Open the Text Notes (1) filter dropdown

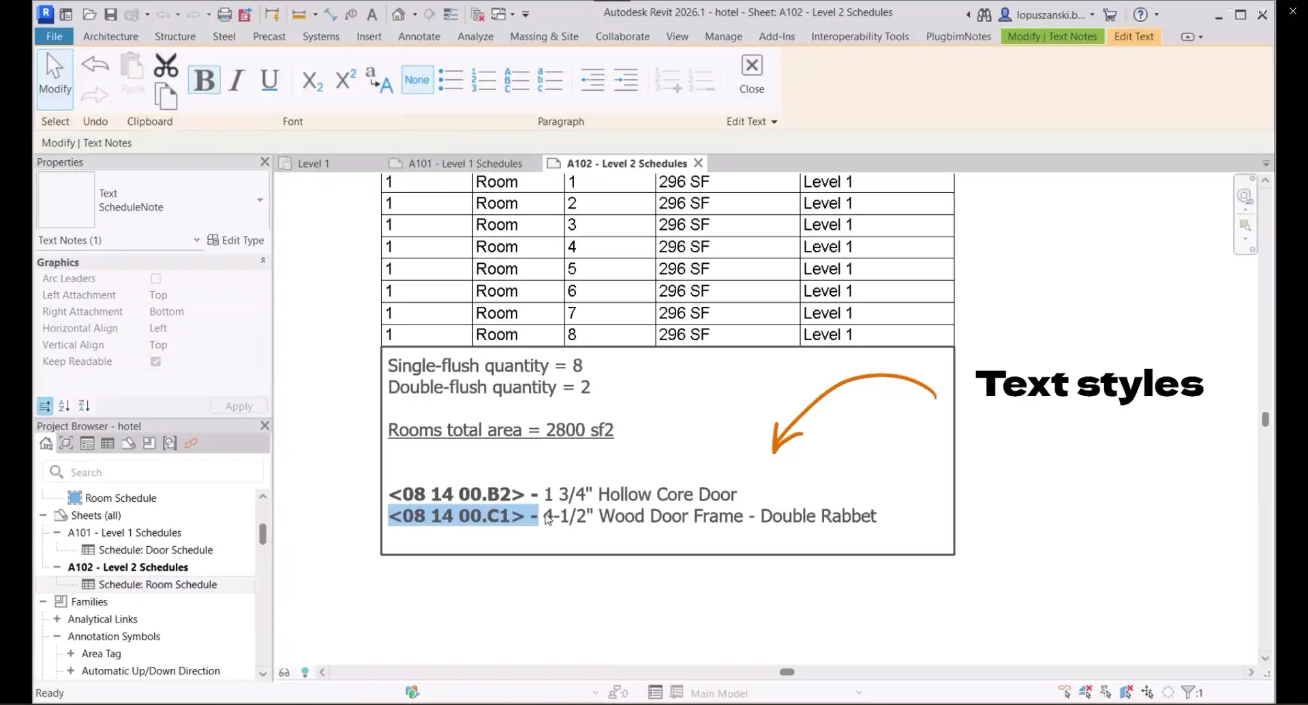196,240
